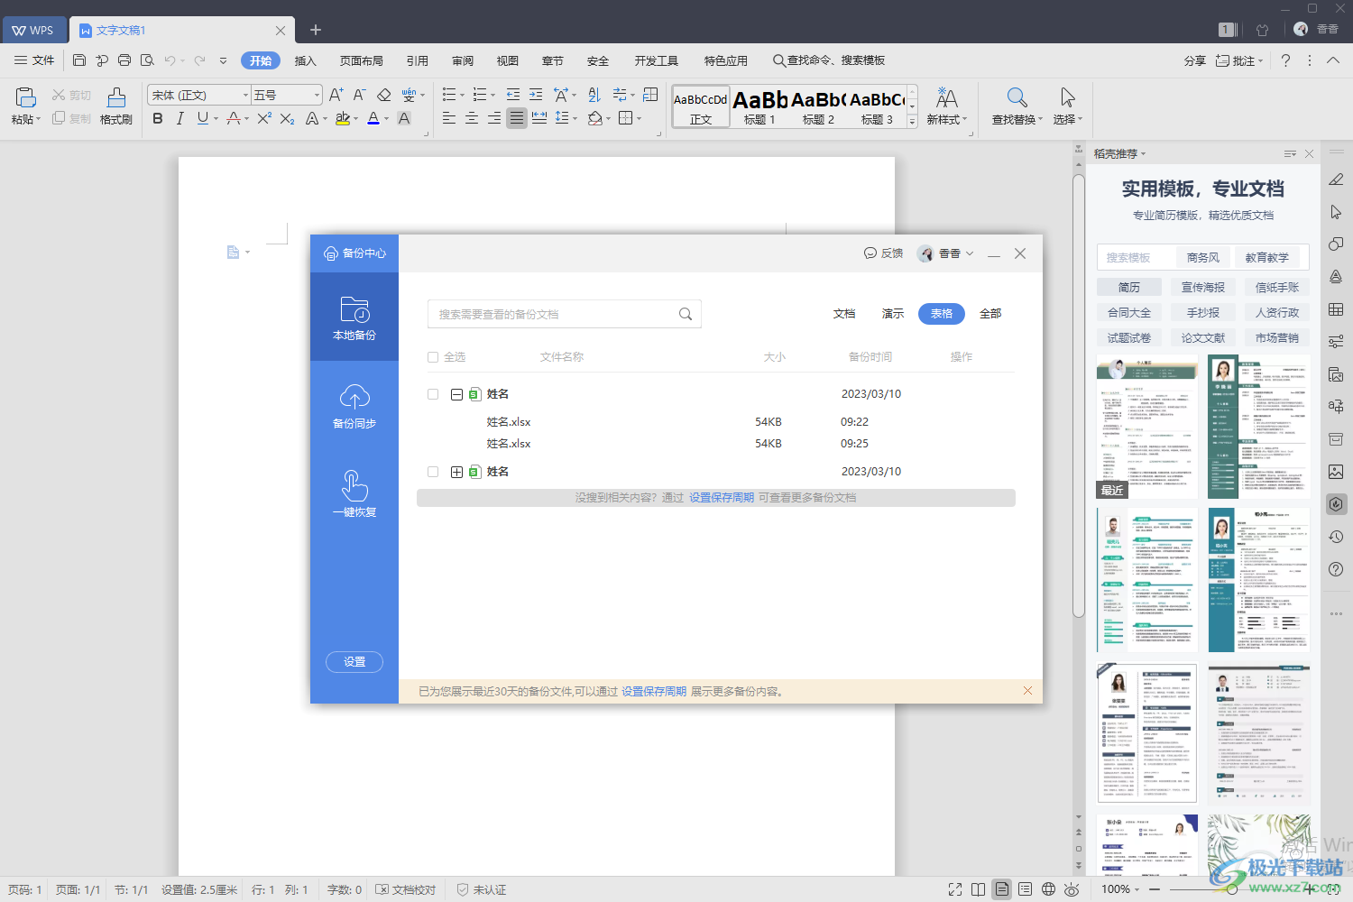Select the 论文文献 template category
The width and height of the screenshot is (1353, 902).
(1203, 338)
